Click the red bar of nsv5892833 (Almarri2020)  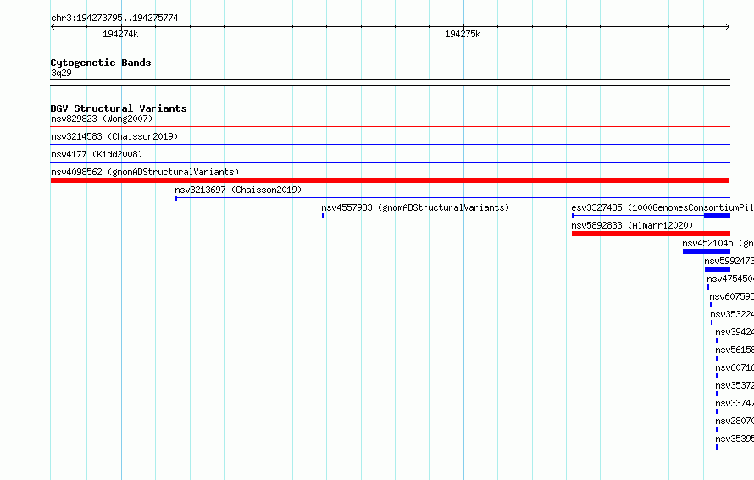click(x=651, y=234)
